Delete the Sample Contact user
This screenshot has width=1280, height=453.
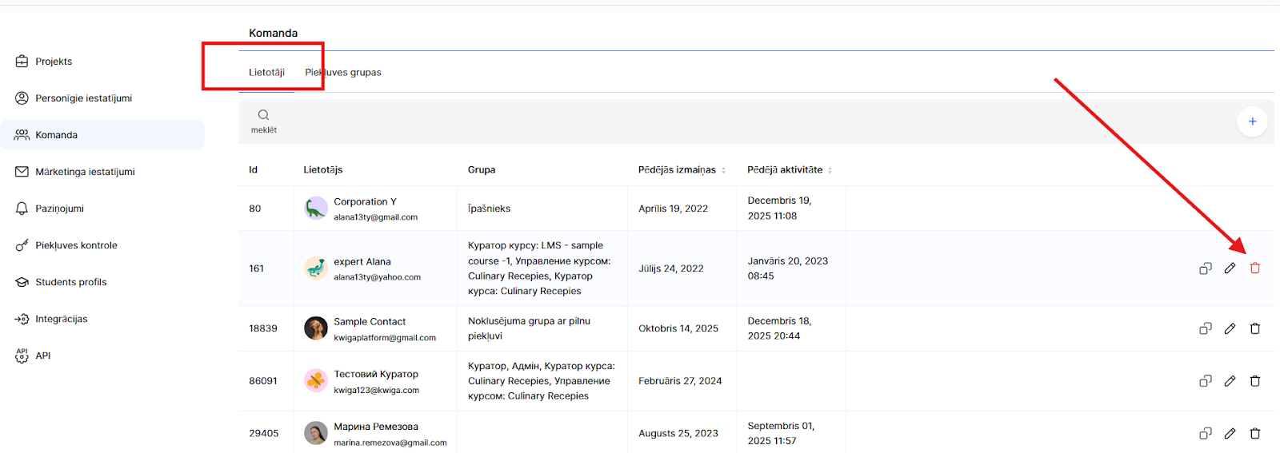[x=1254, y=328]
